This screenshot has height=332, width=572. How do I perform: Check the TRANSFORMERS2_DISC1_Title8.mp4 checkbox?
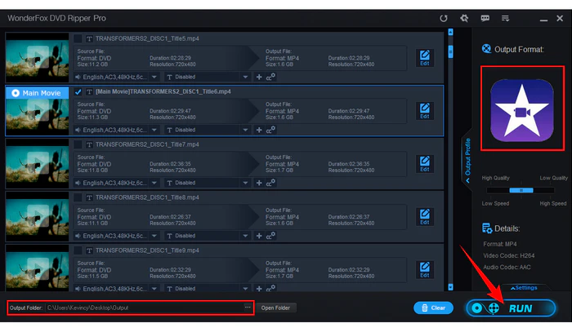(x=78, y=197)
